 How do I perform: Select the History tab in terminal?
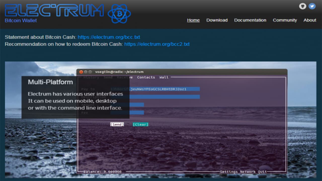pos(91,77)
